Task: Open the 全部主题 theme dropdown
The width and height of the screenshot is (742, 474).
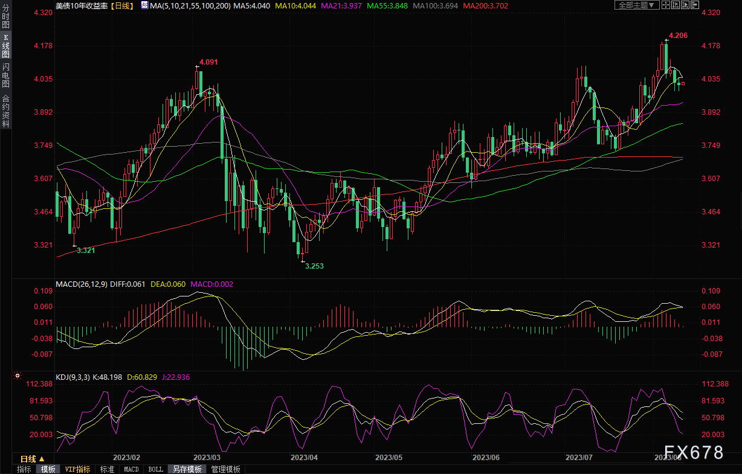Action: click(x=636, y=5)
